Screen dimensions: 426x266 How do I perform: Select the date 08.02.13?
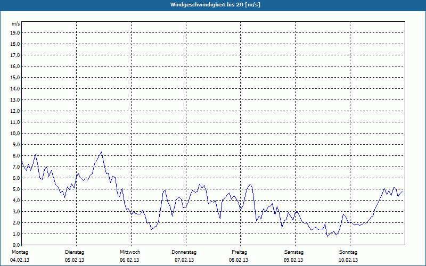click(x=239, y=260)
